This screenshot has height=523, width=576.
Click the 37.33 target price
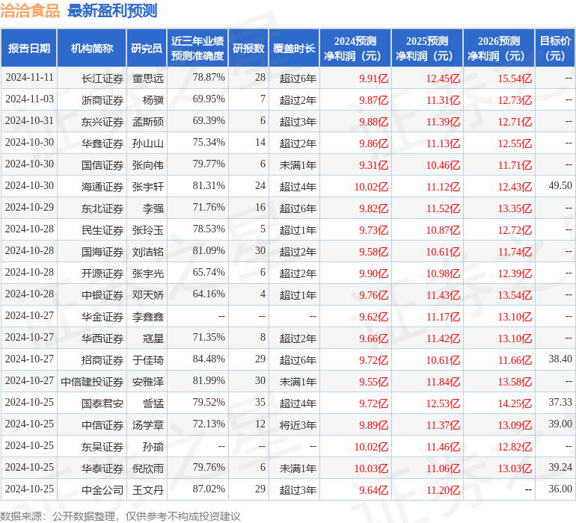[x=560, y=402]
